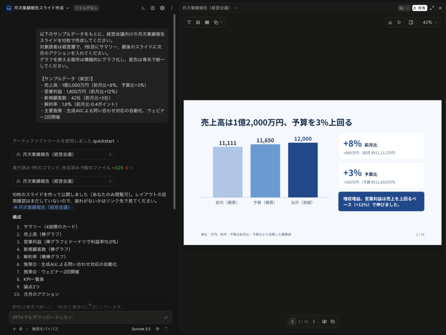446x335 pixels.
Task: Open speaker notes book icon
Action: tap(324, 322)
